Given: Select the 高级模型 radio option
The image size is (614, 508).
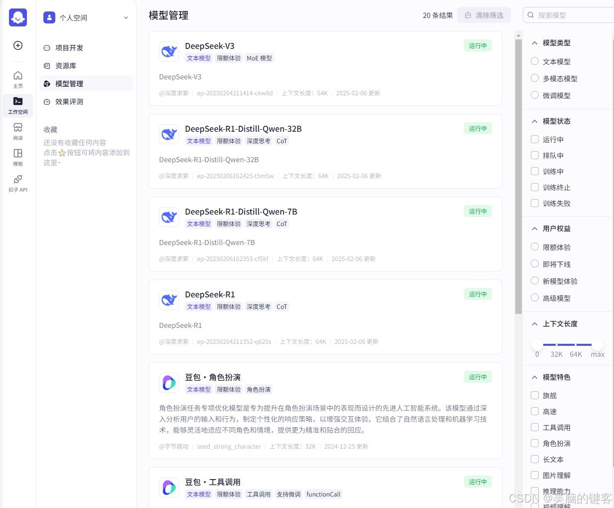Looking at the screenshot, I should pyautogui.click(x=535, y=297).
